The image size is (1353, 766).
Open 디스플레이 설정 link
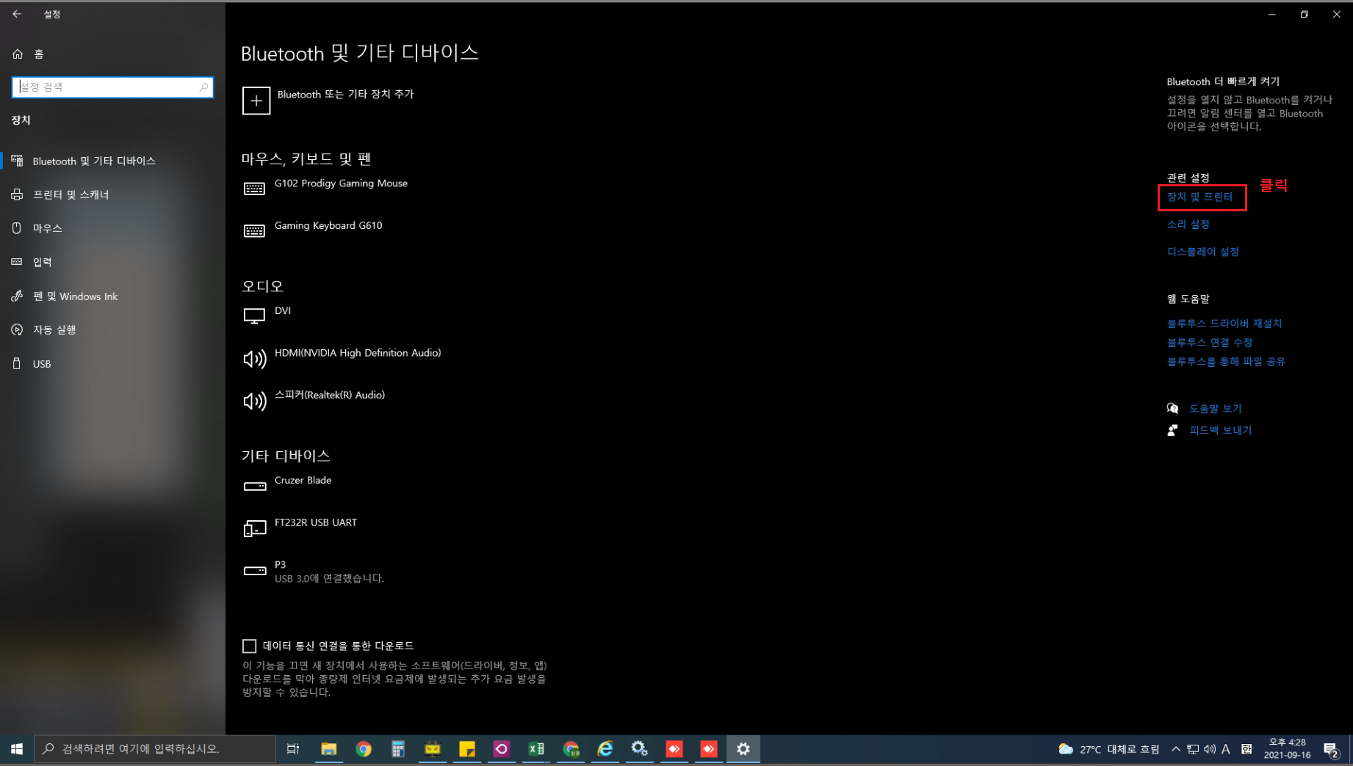click(1202, 252)
